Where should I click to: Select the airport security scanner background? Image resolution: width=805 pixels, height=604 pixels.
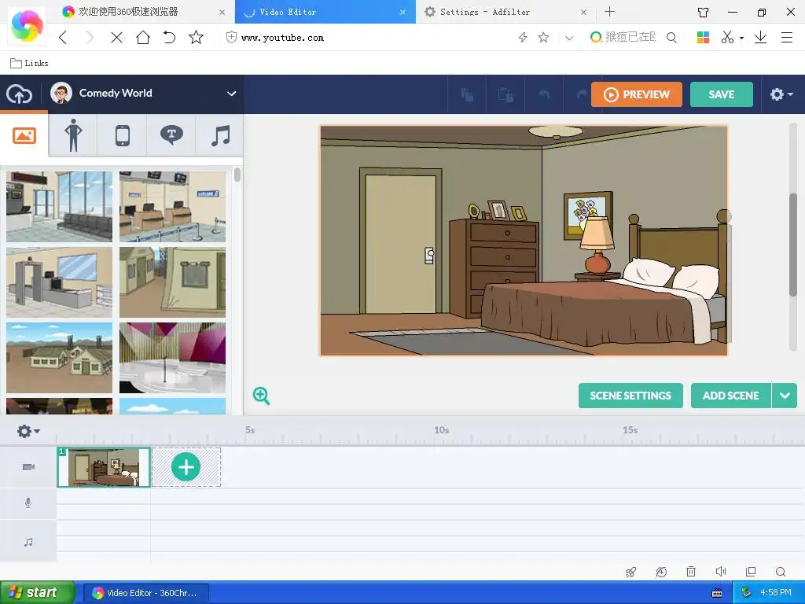point(59,282)
